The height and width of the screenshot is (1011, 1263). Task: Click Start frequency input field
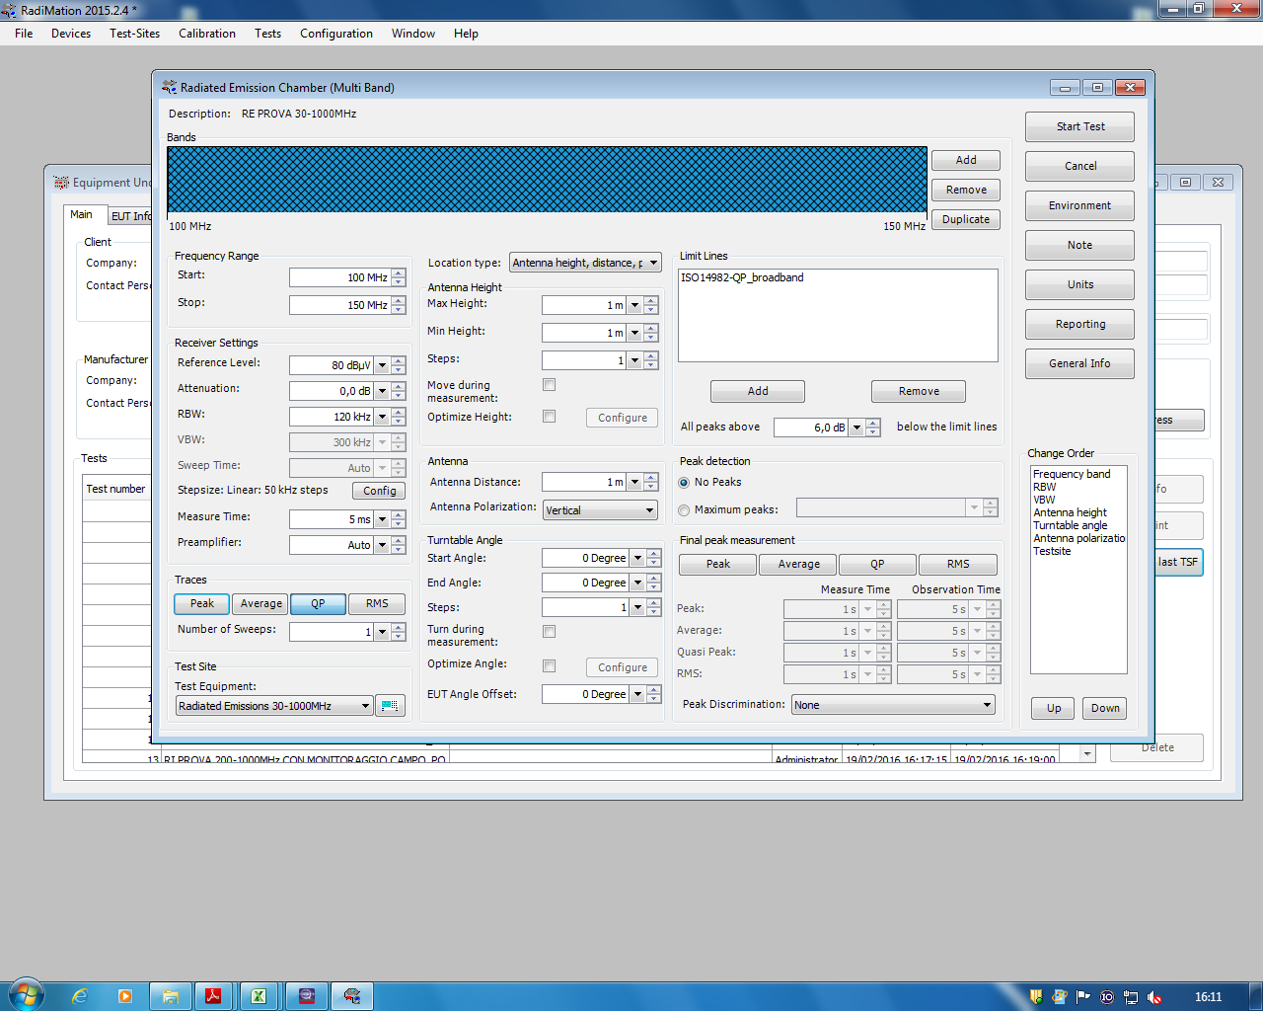click(x=340, y=277)
